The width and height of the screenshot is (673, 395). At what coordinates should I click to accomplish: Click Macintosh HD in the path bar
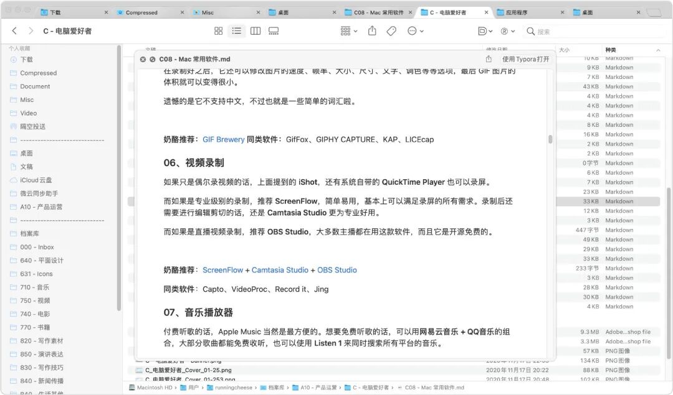coord(151,388)
